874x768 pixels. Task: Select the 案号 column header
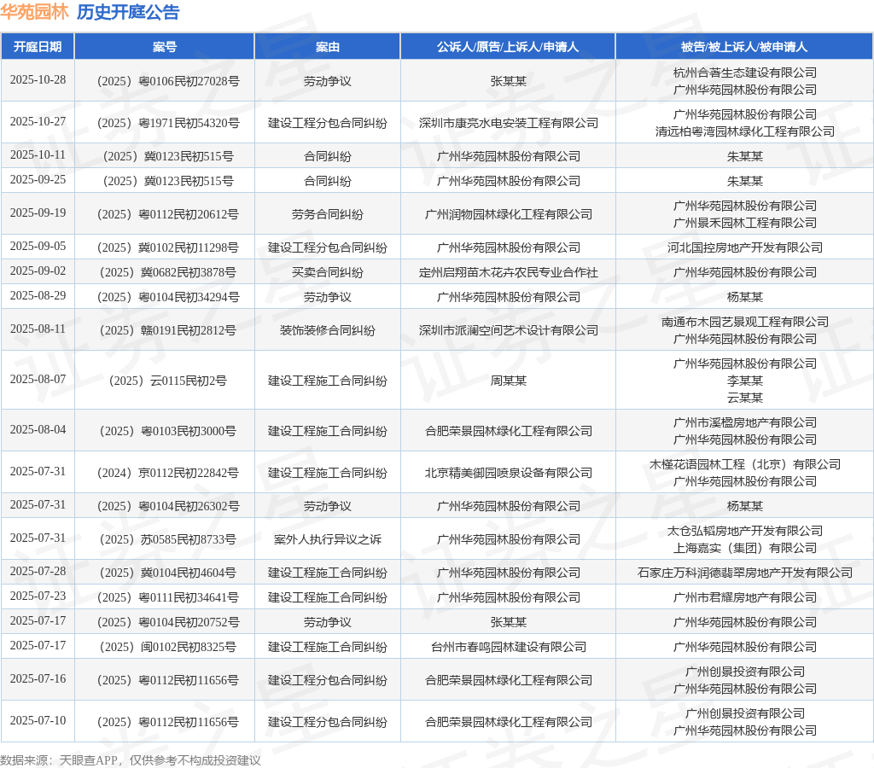click(165, 46)
